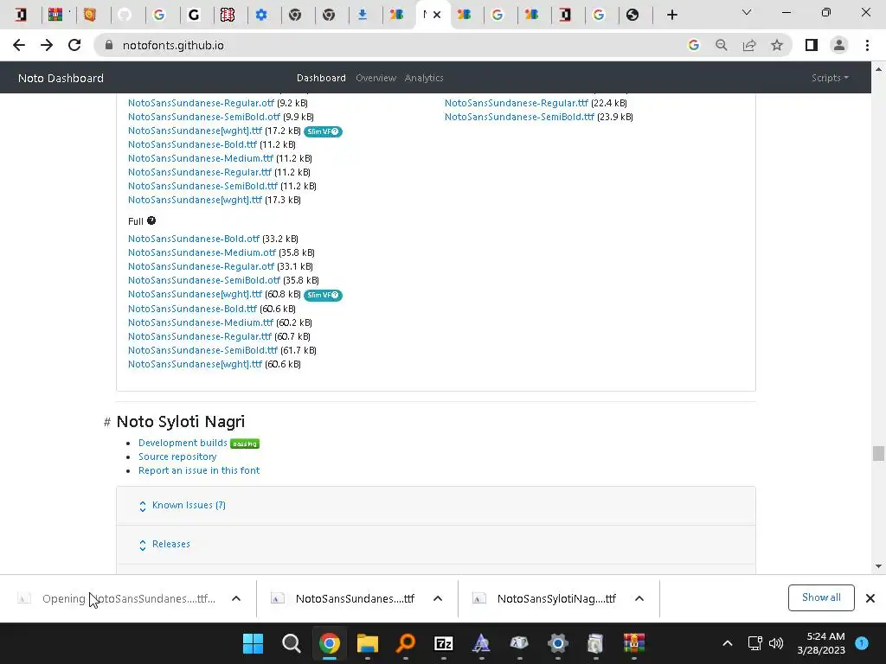886x664 pixels.
Task: Download NotoSansSundanese-Regular.ttf (22.4 kB)
Action: pyautogui.click(x=517, y=103)
